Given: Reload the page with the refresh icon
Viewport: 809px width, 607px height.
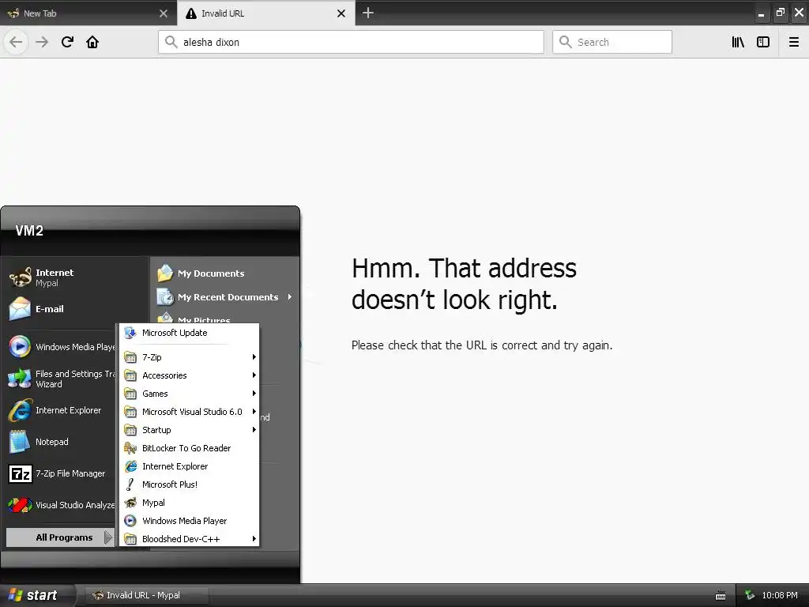Looking at the screenshot, I should pyautogui.click(x=67, y=42).
